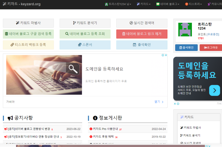Click the 무료충전 link
Image resolution: width=222 pixels, height=147 pixels.
[x=213, y=34]
